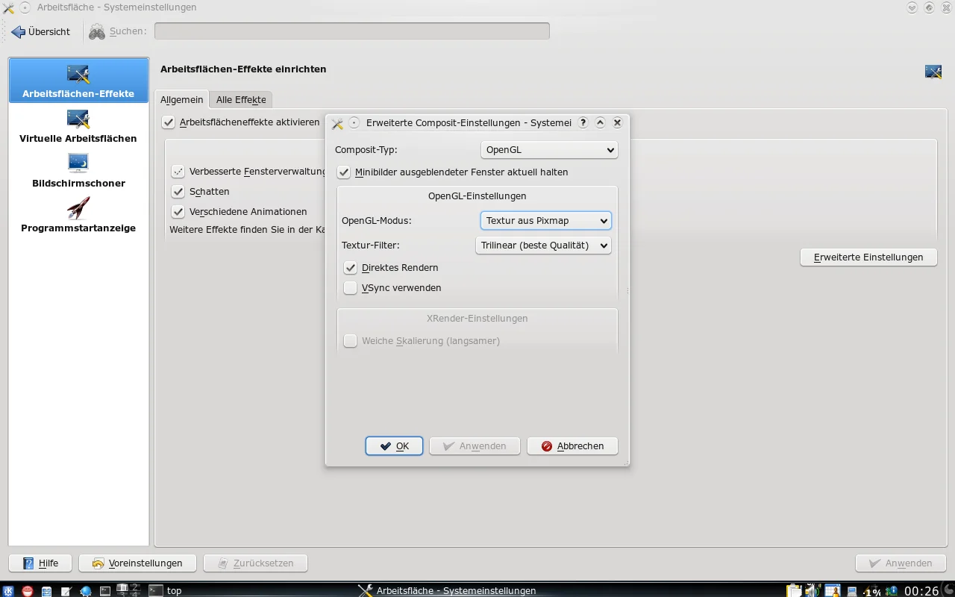Uncheck Minibilder ausgeblendeter Fenster aktuell halten

344,172
